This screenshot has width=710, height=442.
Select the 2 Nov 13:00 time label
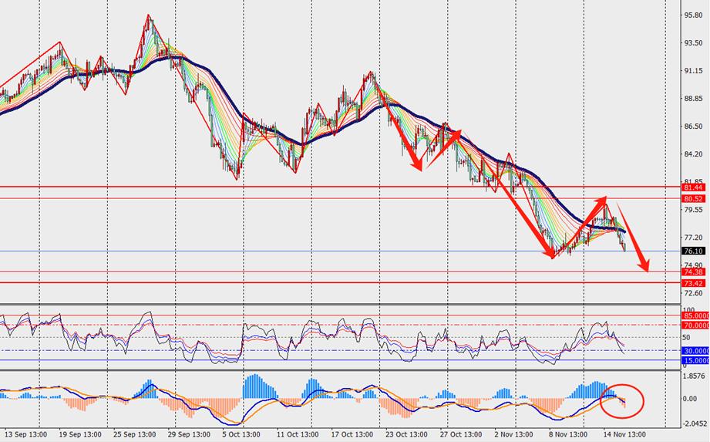[x=515, y=434]
